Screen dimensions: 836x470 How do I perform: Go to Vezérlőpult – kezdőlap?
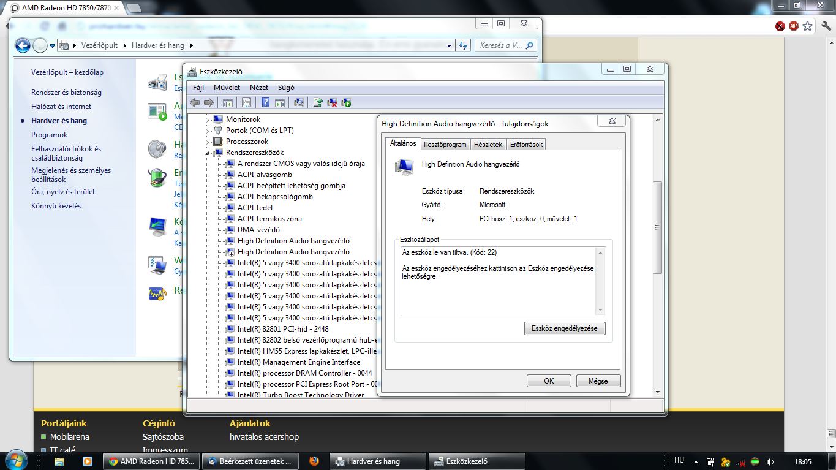[67, 72]
